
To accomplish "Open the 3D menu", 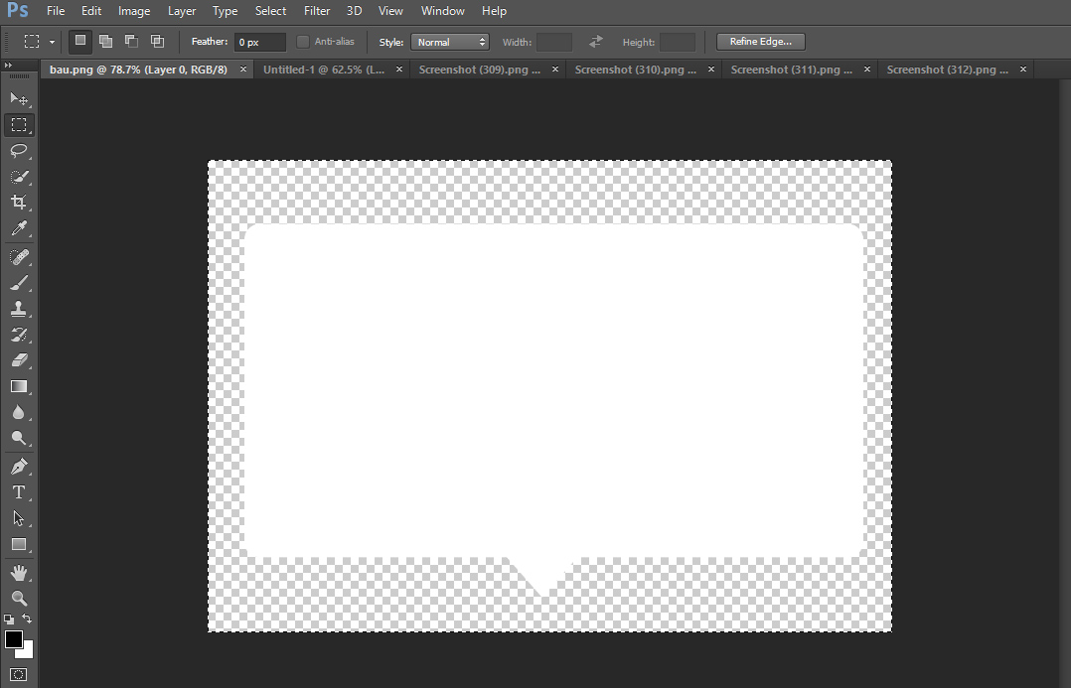I will pyautogui.click(x=354, y=11).
